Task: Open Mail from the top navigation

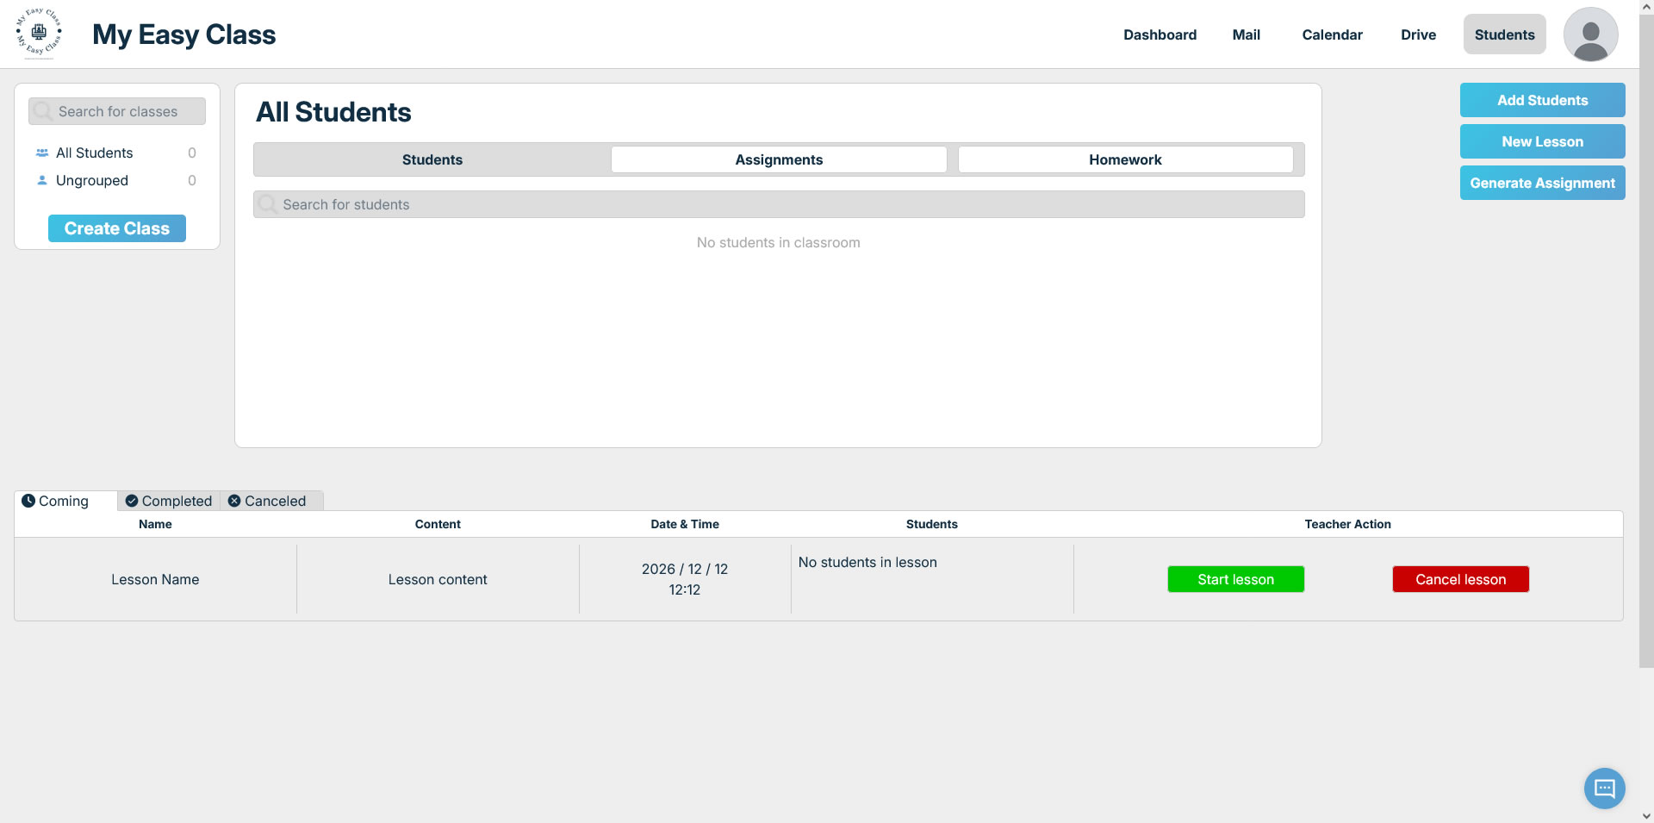Action: click(x=1246, y=34)
